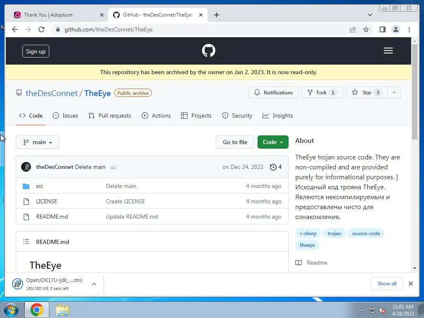This screenshot has height=318, width=424.
Task: Close the GitHub TheEye tab
Action: (x=201, y=15)
